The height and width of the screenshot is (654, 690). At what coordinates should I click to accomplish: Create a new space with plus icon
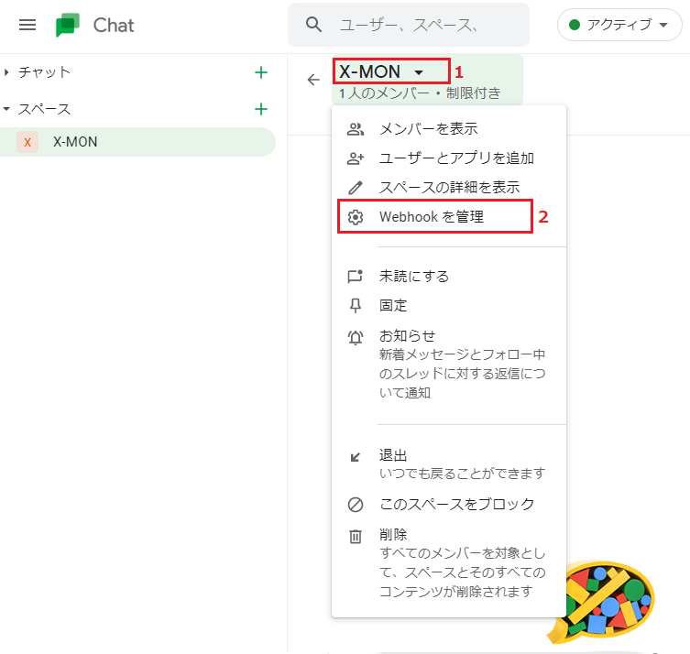point(261,109)
